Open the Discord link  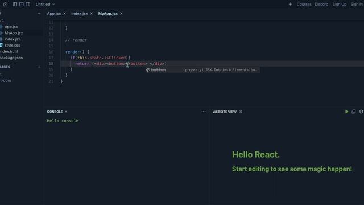[321, 4]
